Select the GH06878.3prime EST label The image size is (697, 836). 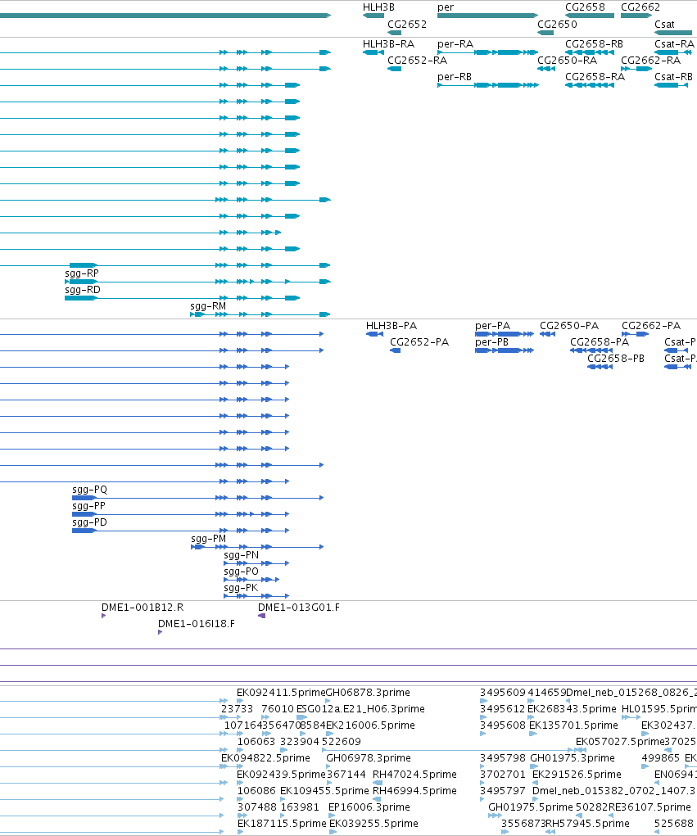coord(368,693)
